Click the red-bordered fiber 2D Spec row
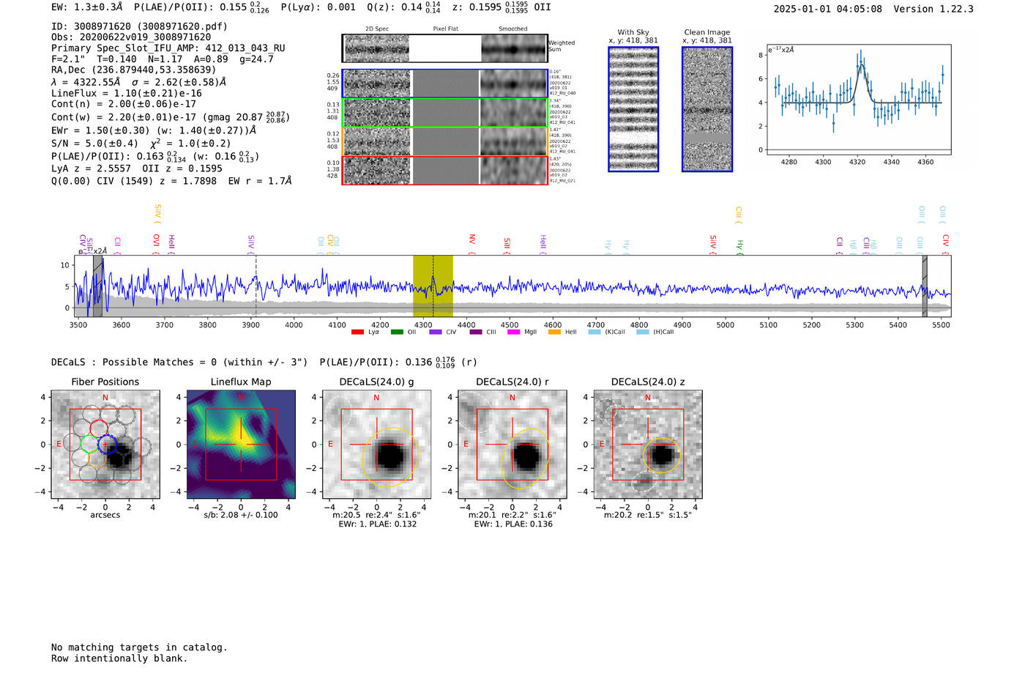Viewport: 1025px width, 698px height. (x=444, y=170)
